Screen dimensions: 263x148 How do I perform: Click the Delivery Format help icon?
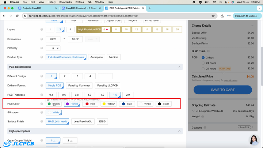click(42, 86)
